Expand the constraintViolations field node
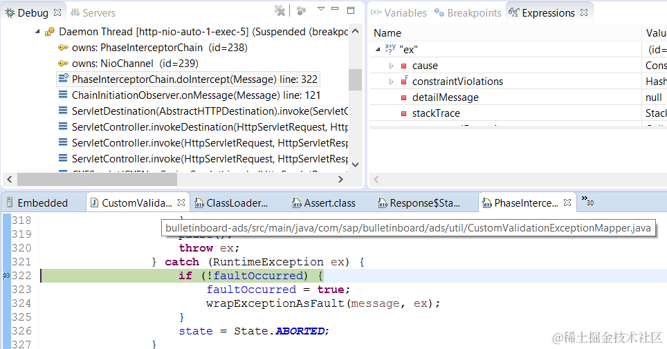Screen dimensions: 667x349 (392, 82)
